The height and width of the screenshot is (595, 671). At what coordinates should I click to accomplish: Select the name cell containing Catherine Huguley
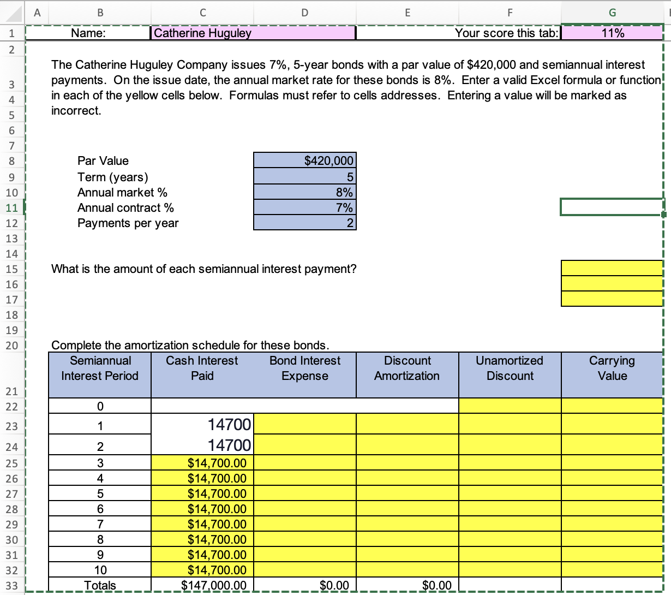(253, 33)
